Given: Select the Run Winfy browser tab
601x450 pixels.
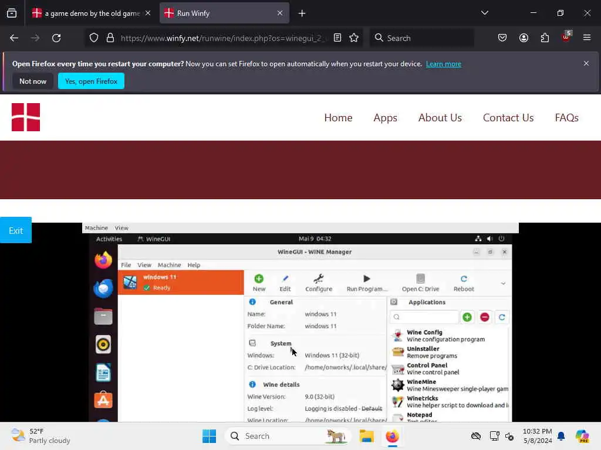Looking at the screenshot, I should (224, 13).
